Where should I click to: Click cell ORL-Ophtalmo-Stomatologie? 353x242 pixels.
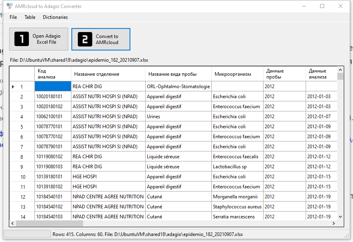click(x=179, y=87)
